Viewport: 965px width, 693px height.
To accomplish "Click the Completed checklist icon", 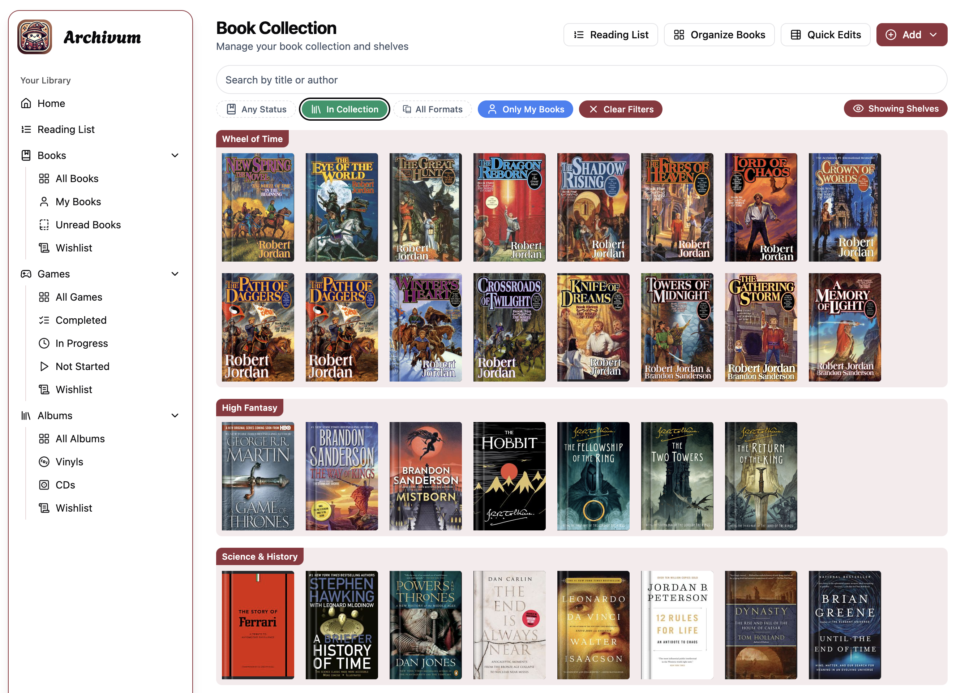I will point(44,320).
